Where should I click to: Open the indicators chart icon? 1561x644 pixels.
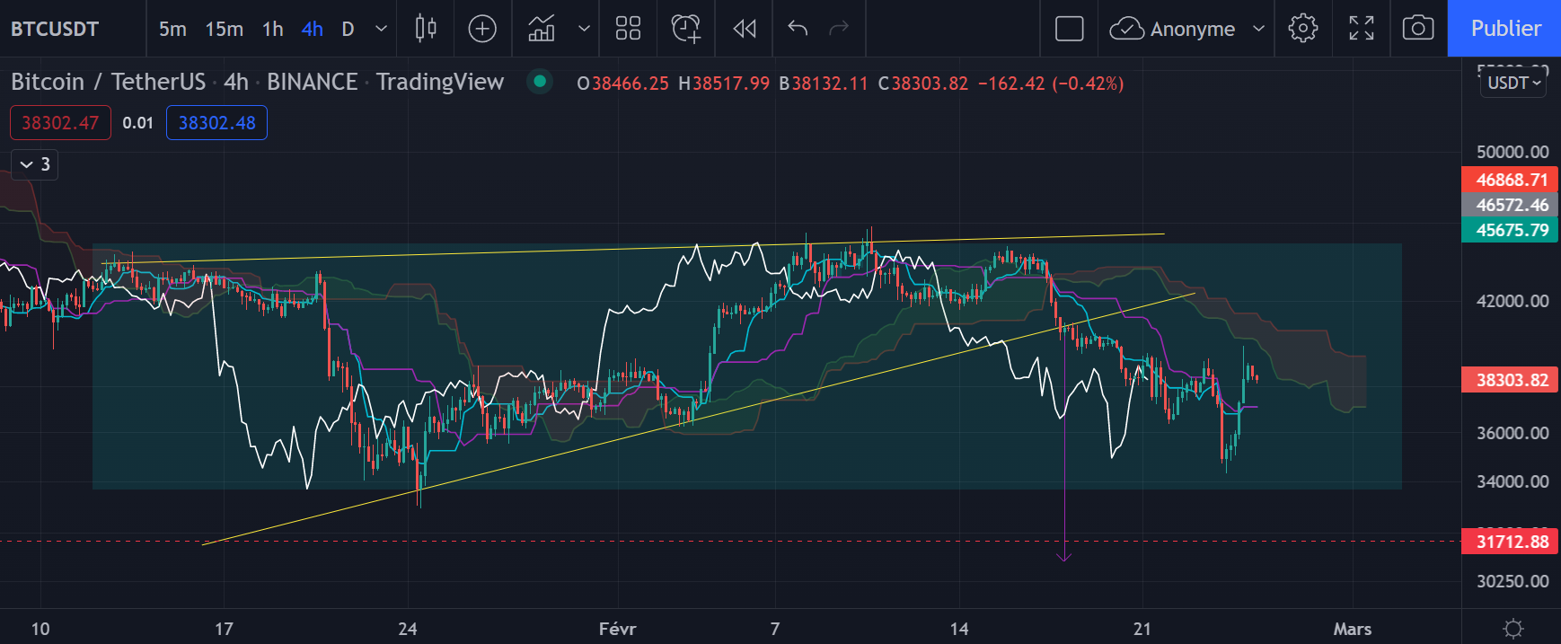[542, 29]
